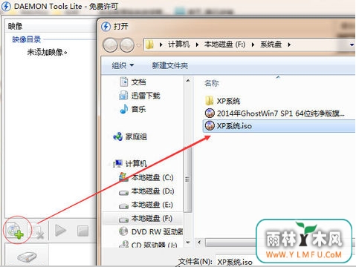
Task: Expand arrow after 系统盘 in path
Action: pyautogui.click(x=289, y=44)
